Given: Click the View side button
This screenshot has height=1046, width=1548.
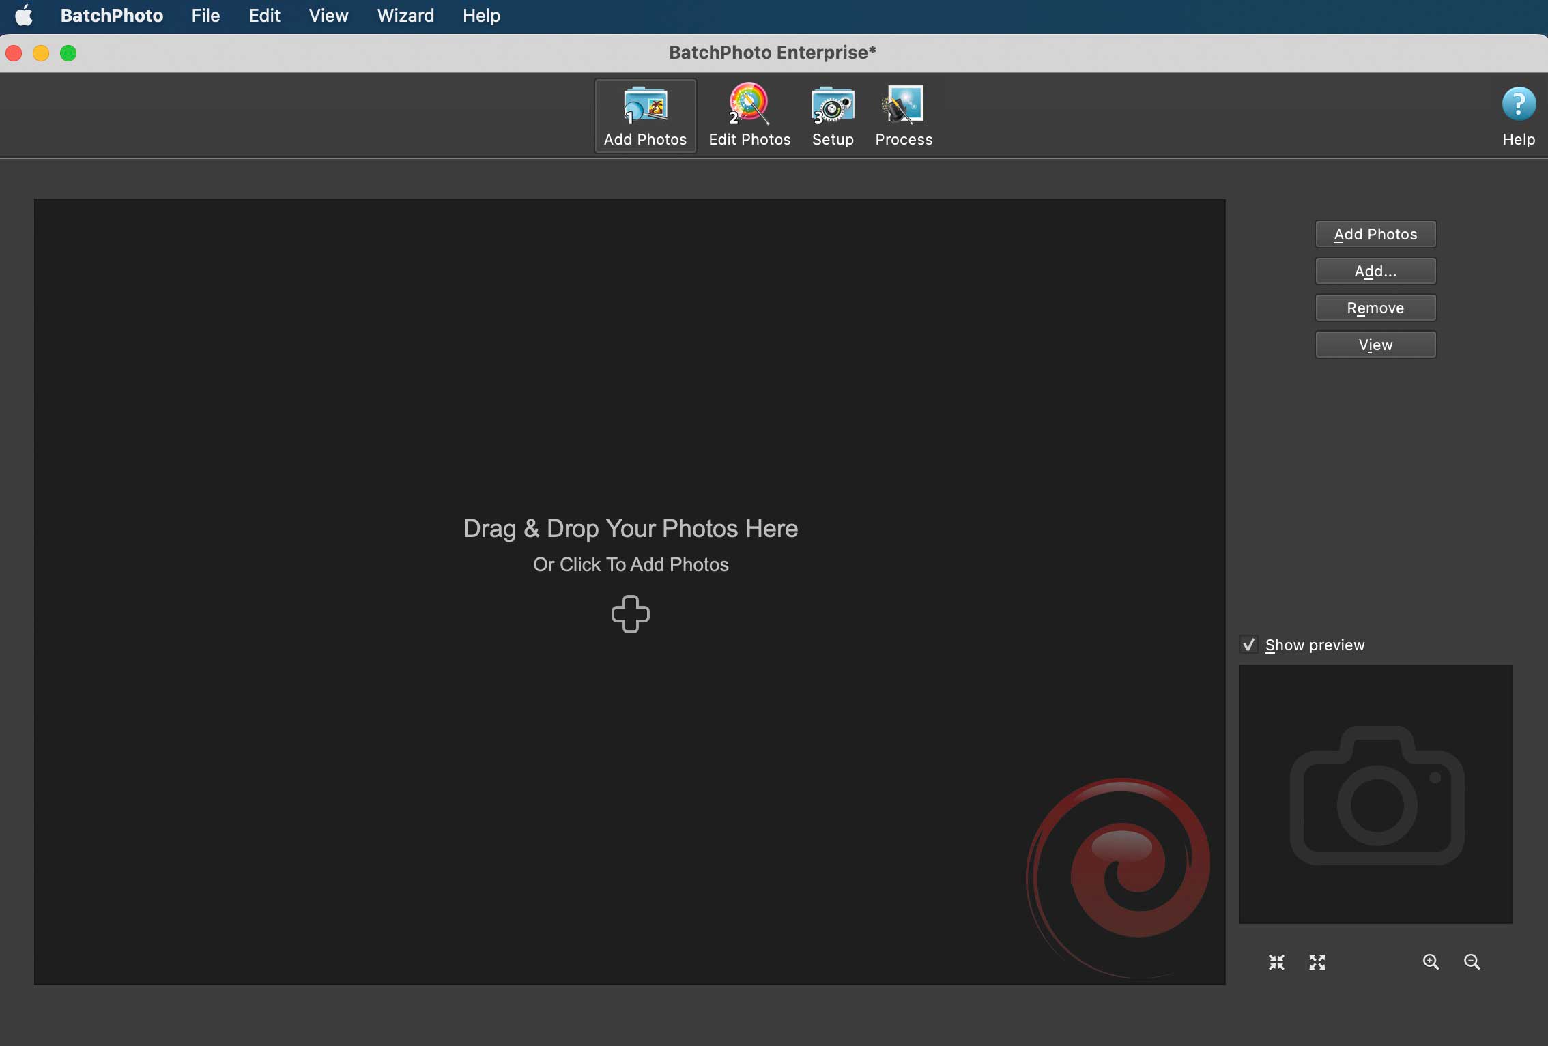Looking at the screenshot, I should [x=1376, y=345].
